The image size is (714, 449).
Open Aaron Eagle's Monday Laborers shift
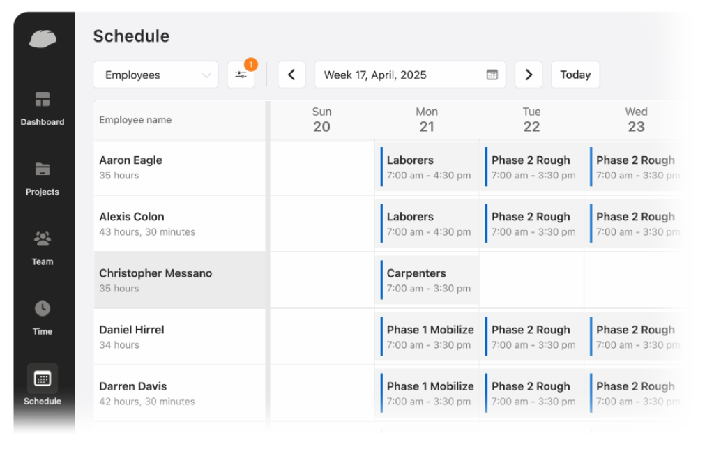pyautogui.click(x=427, y=167)
